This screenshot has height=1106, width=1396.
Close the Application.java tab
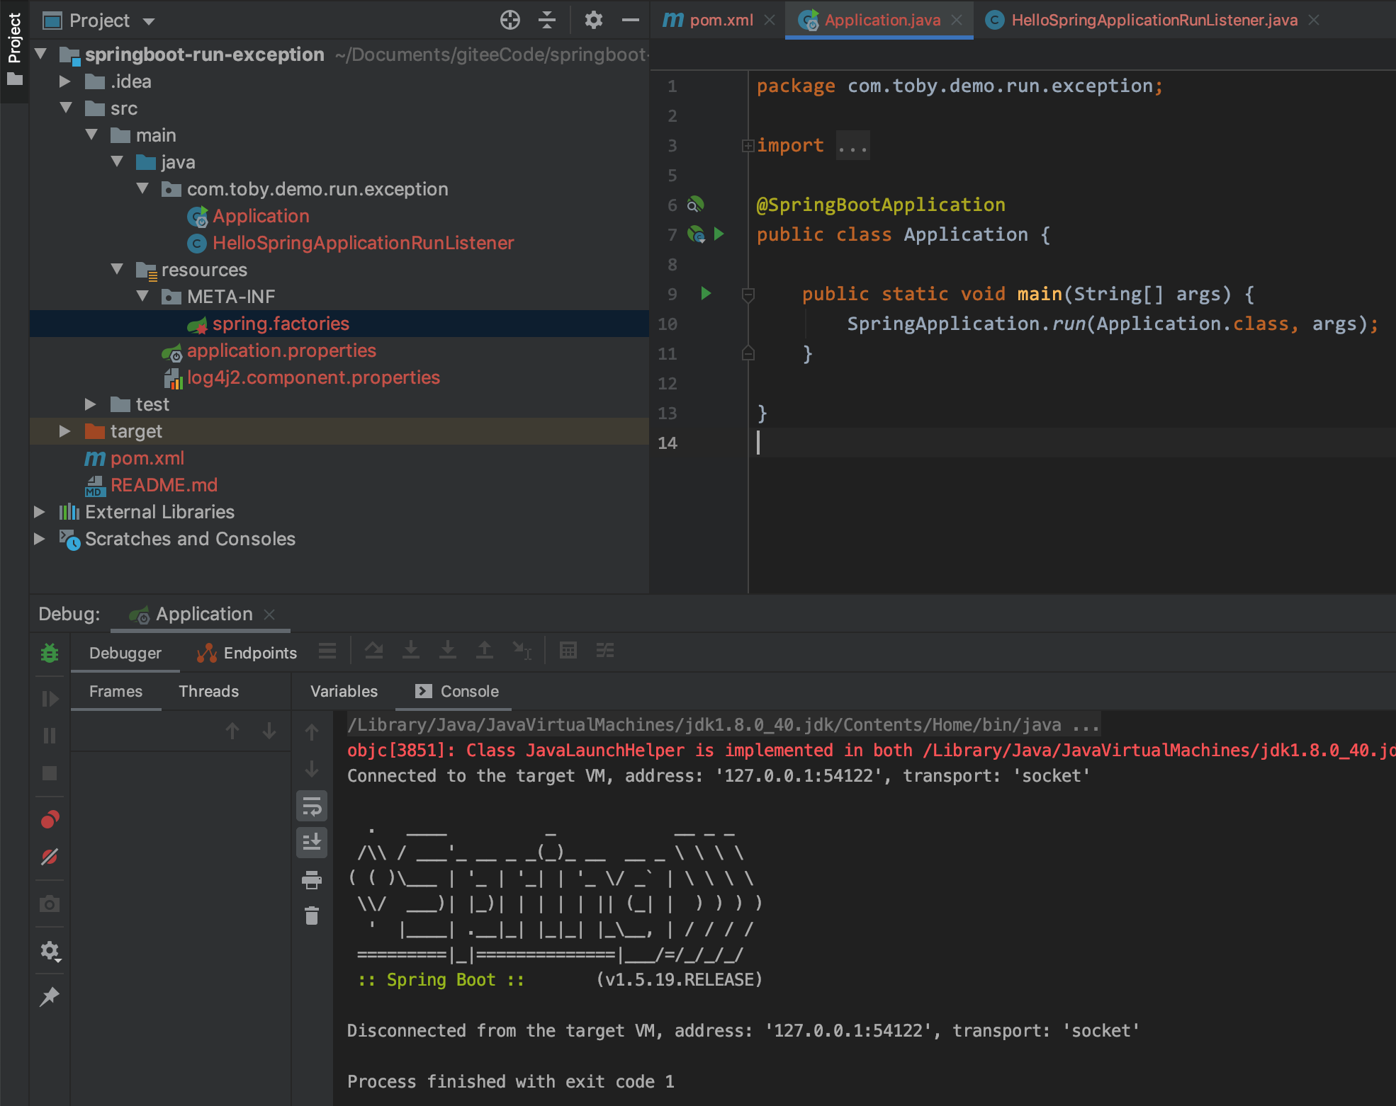957,20
